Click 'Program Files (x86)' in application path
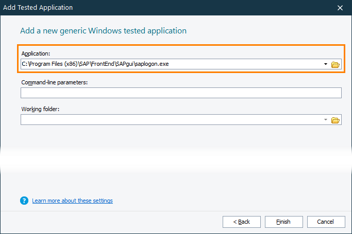The width and height of the screenshot is (352, 234). point(51,64)
